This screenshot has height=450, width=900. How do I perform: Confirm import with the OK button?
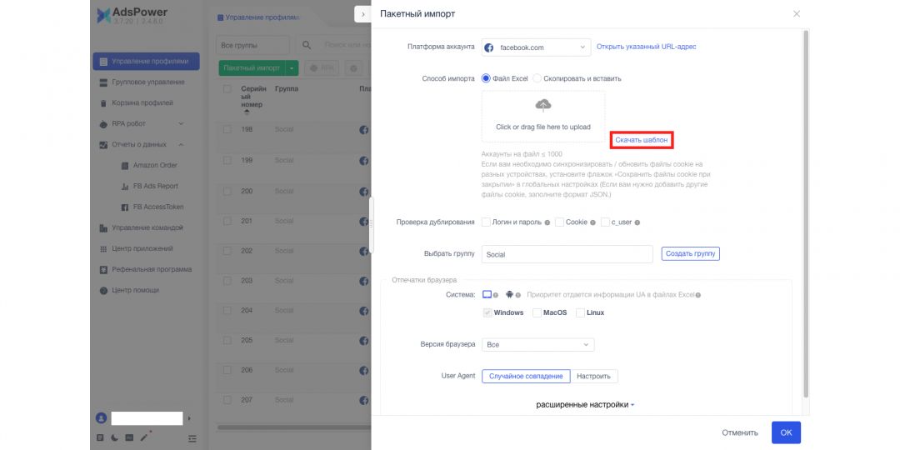pos(787,432)
